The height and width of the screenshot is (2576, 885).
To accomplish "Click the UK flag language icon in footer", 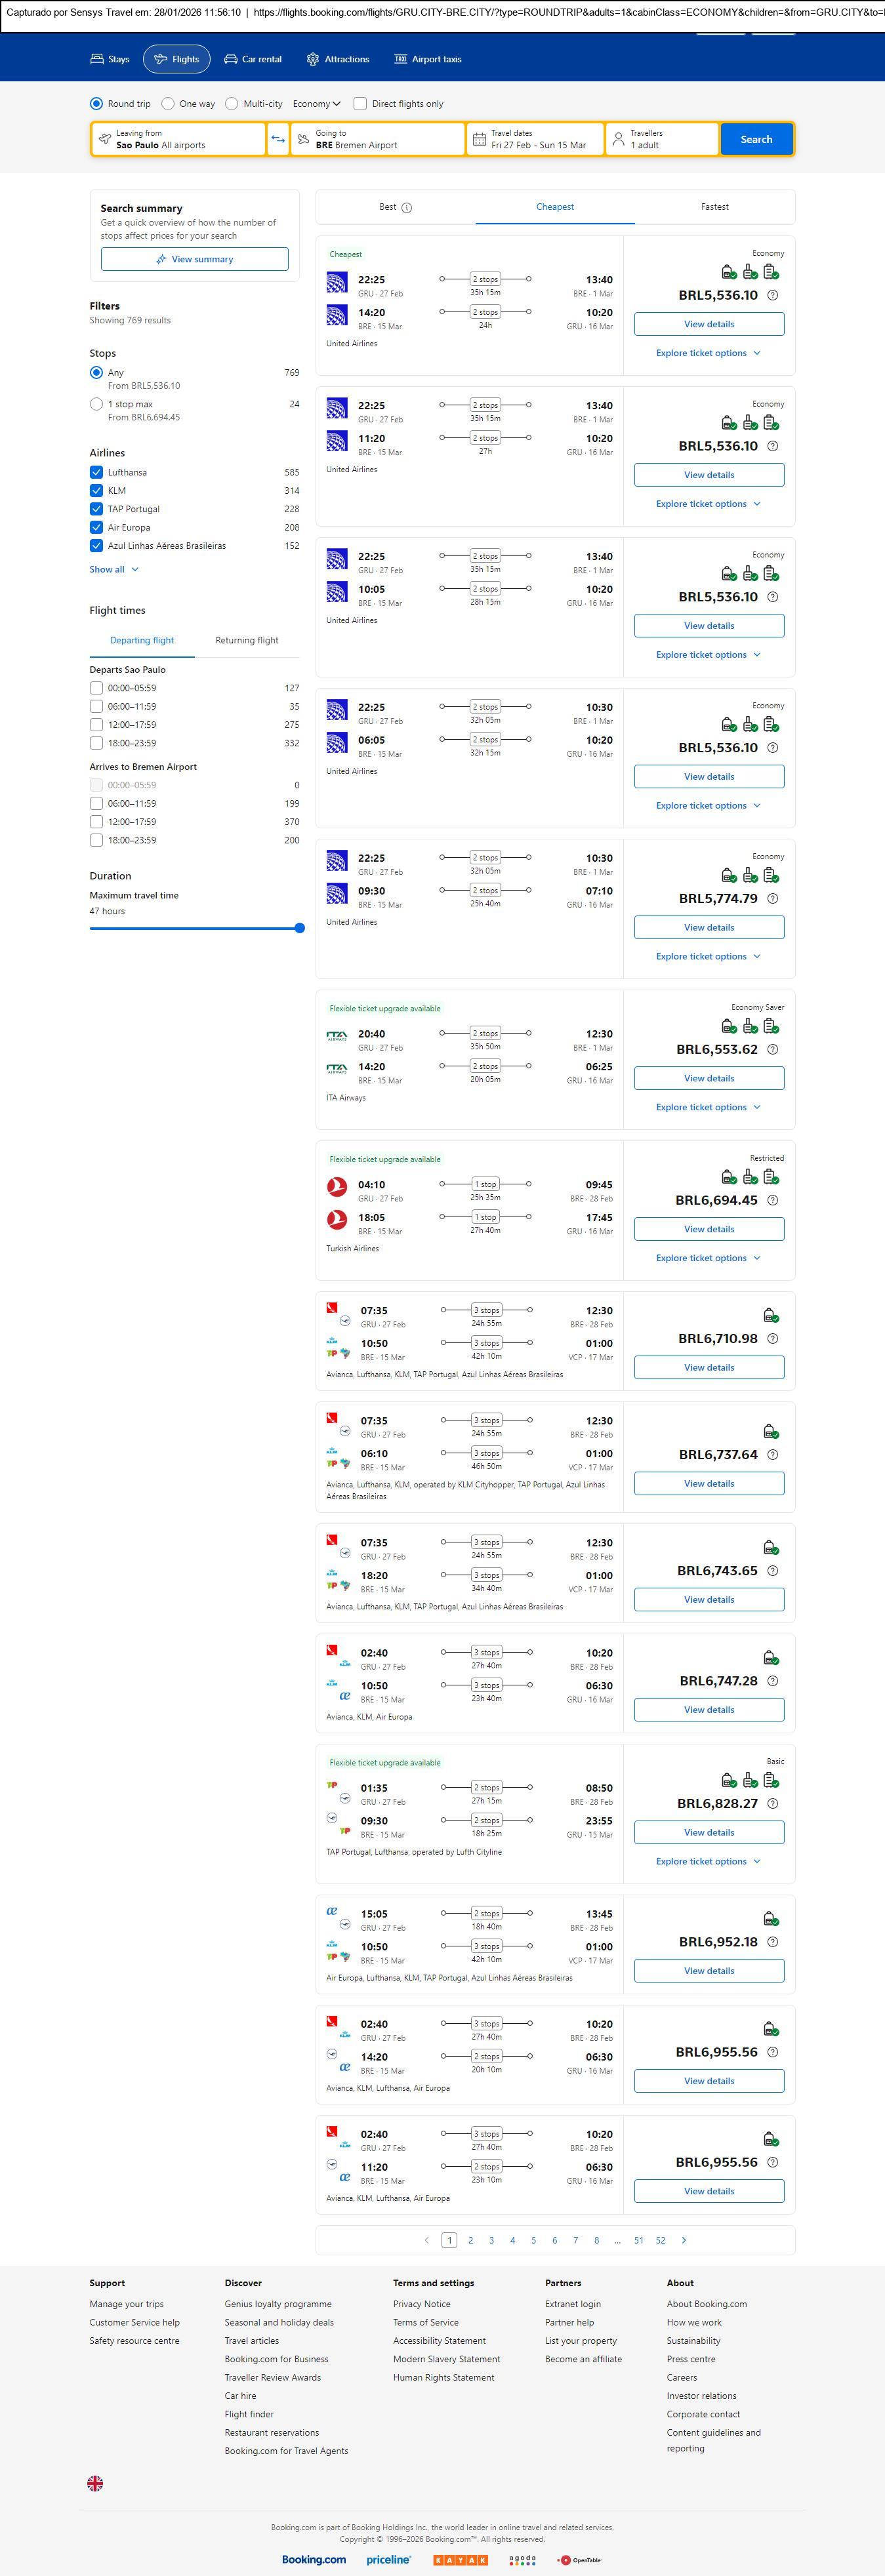I will pos(95,2483).
